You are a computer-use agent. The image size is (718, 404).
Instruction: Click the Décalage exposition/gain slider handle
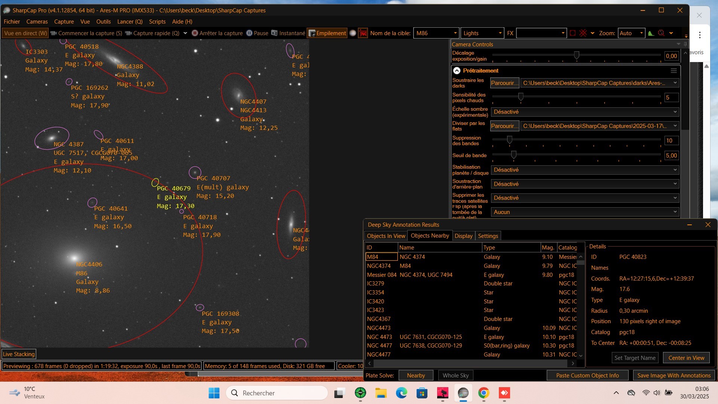point(577,55)
